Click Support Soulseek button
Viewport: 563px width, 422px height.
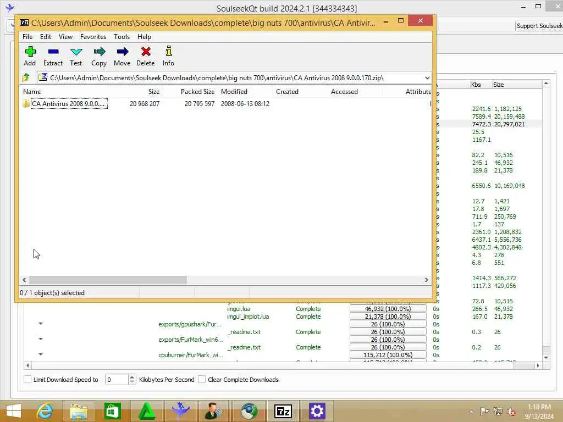[539, 26]
